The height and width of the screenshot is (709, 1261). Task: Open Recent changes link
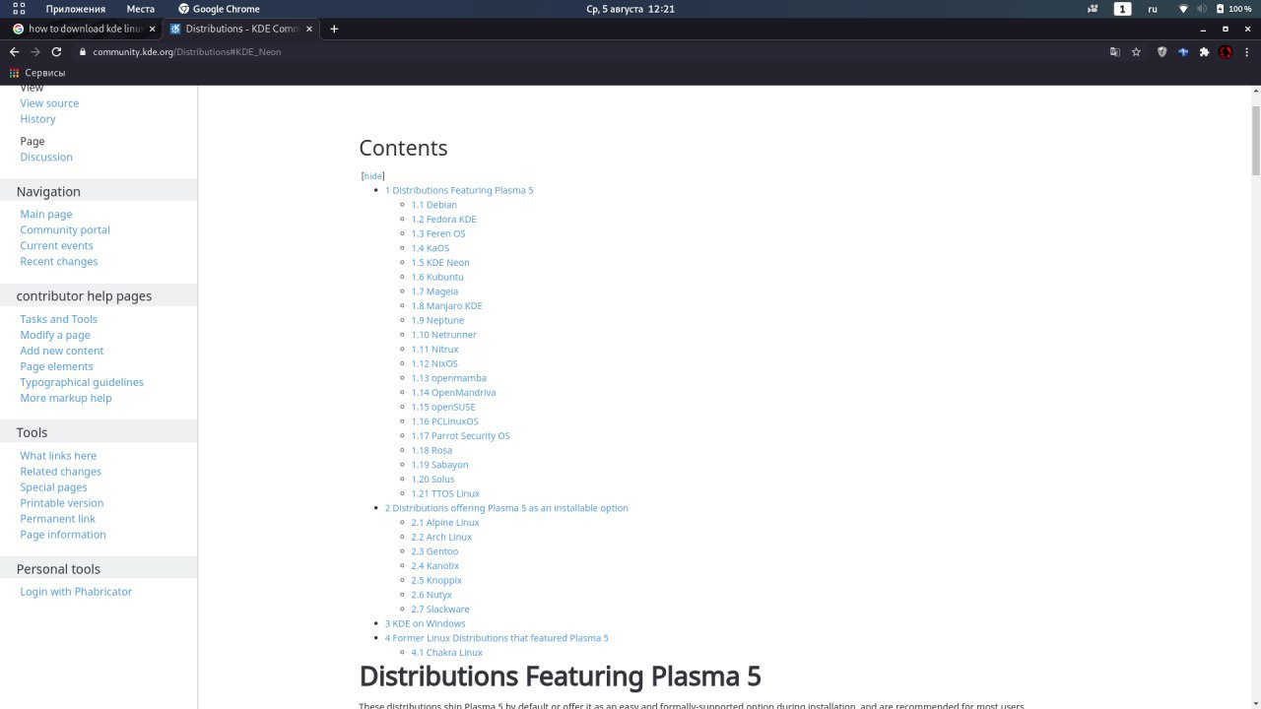coord(59,262)
